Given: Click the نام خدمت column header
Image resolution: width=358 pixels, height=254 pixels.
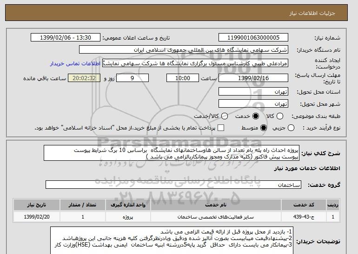Looking at the screenshot, I should pos(216,205).
